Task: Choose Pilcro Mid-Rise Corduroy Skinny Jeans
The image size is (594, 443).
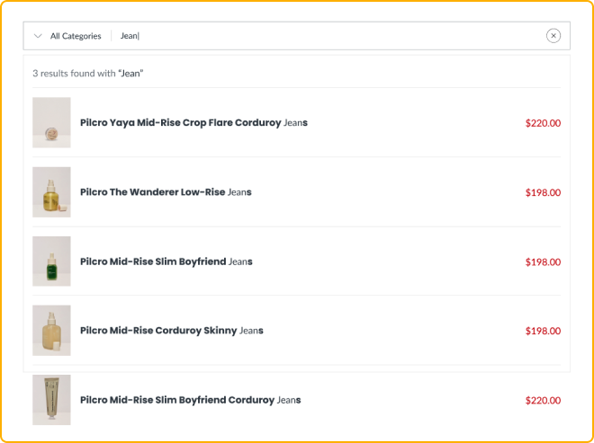Action: click(x=171, y=331)
